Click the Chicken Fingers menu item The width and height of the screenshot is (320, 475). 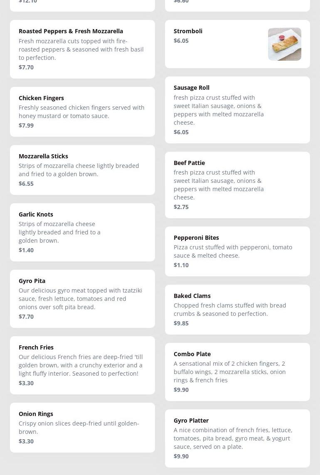(x=82, y=111)
